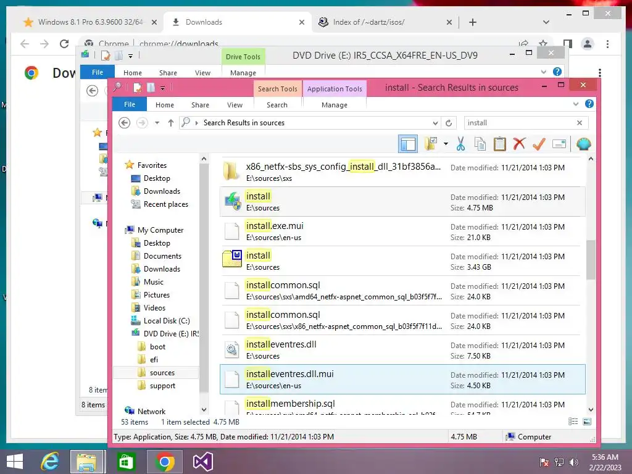Click the Classic Shell seashell icon
The image size is (632, 474).
[x=583, y=144]
